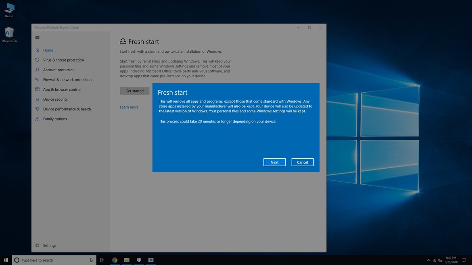
Task: Click the microphone icon in the search box
Action: pyautogui.click(x=91, y=260)
